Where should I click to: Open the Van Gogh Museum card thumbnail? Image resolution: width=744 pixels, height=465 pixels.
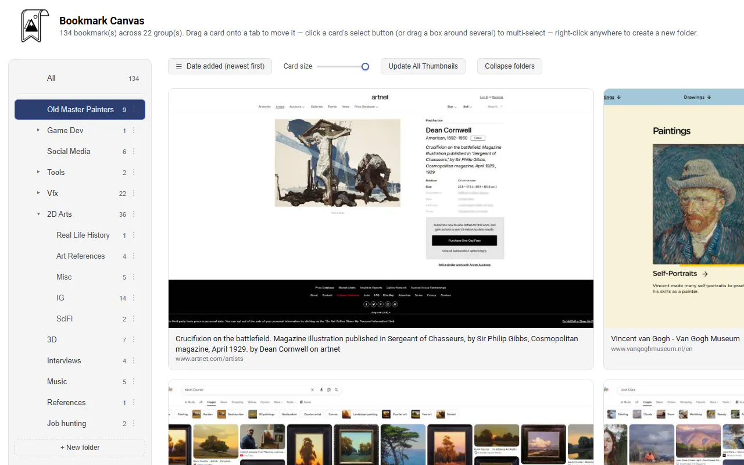pyautogui.click(x=674, y=209)
